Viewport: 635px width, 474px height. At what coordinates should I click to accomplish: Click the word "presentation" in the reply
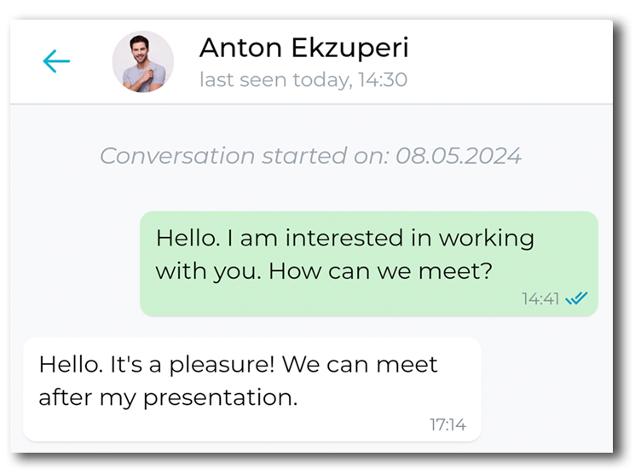(218, 397)
